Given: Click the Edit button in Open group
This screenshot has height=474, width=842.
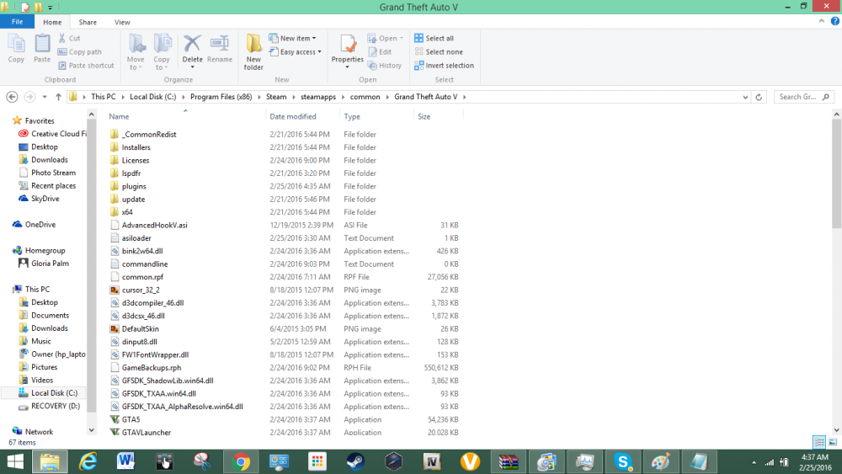Looking at the screenshot, I should click(380, 52).
